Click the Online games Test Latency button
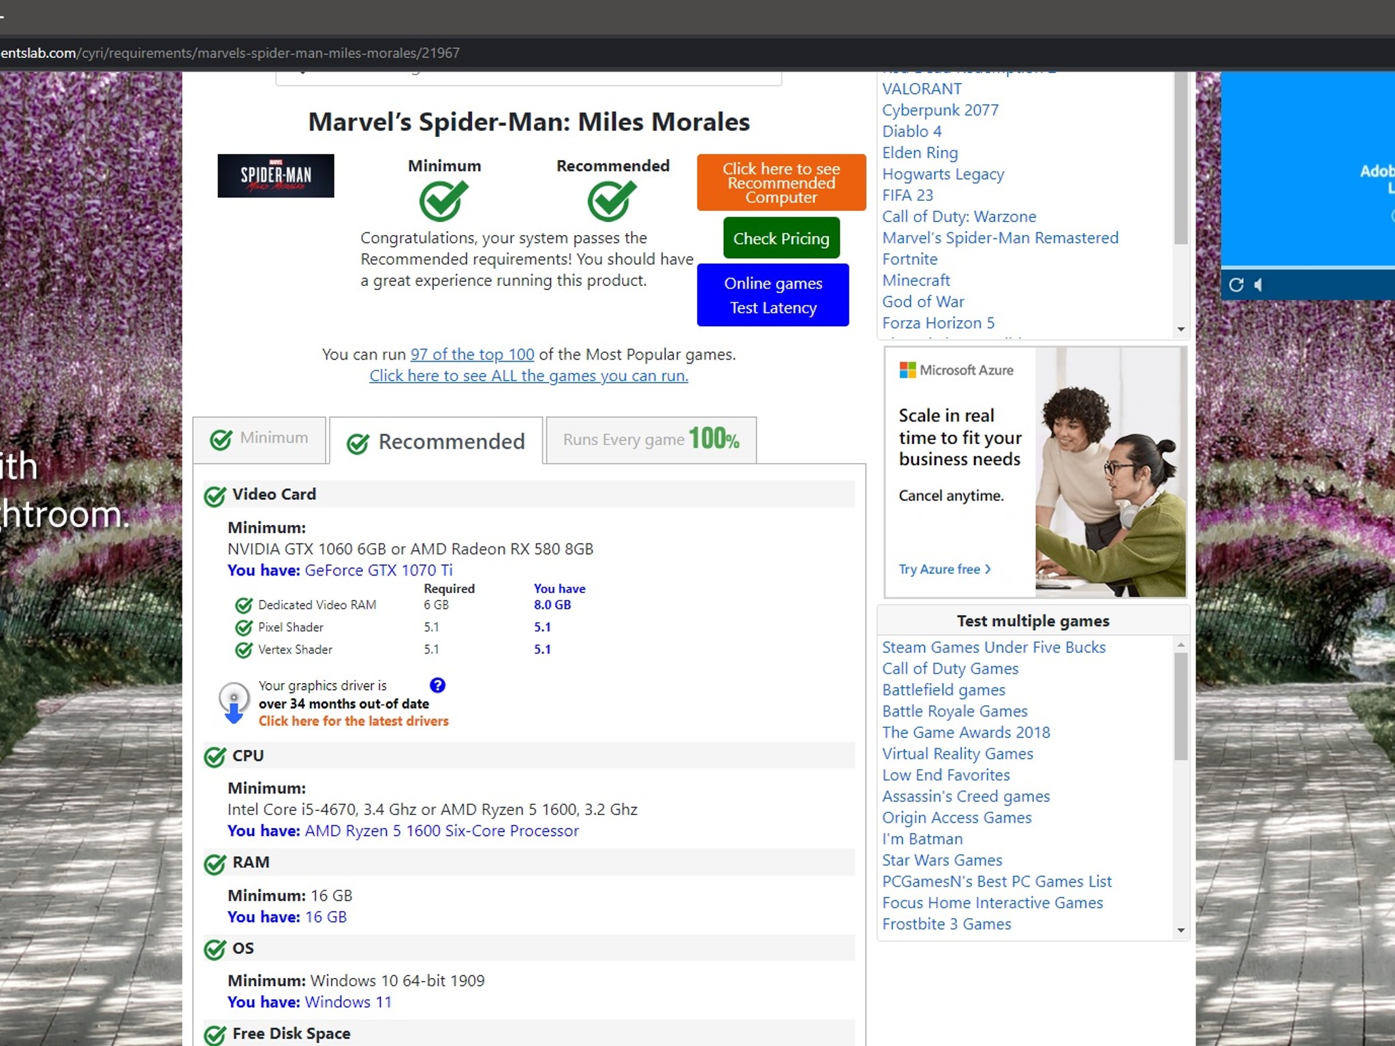 [773, 295]
